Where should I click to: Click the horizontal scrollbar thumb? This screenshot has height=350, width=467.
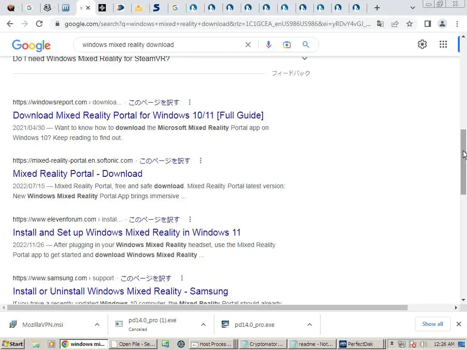(208, 308)
